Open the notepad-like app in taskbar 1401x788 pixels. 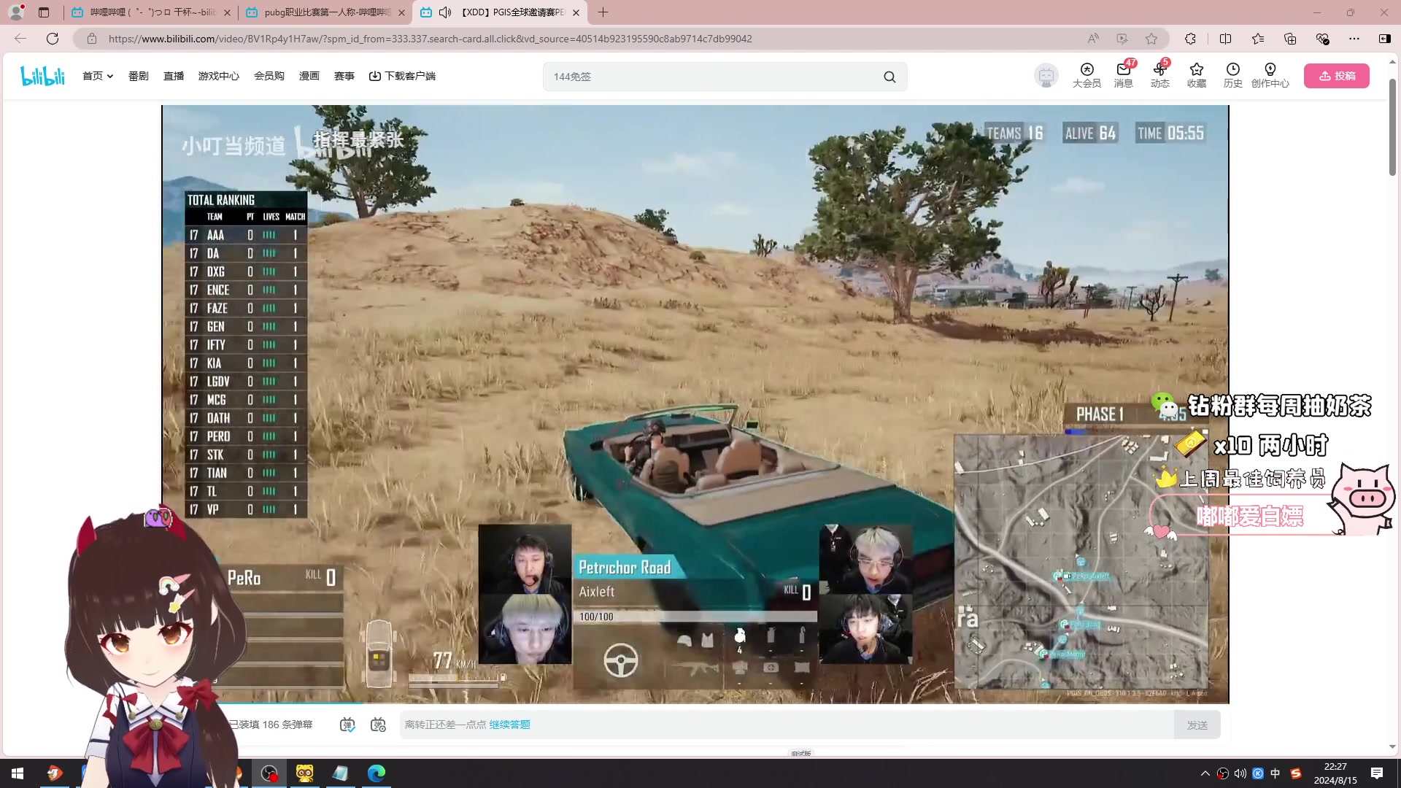[341, 773]
